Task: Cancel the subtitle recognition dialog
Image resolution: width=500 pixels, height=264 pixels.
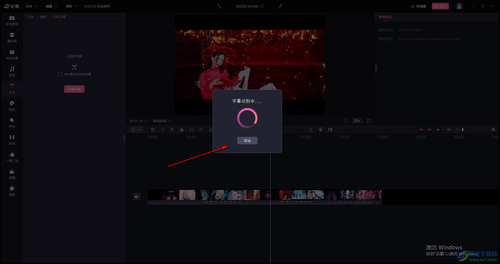Action: [247, 141]
